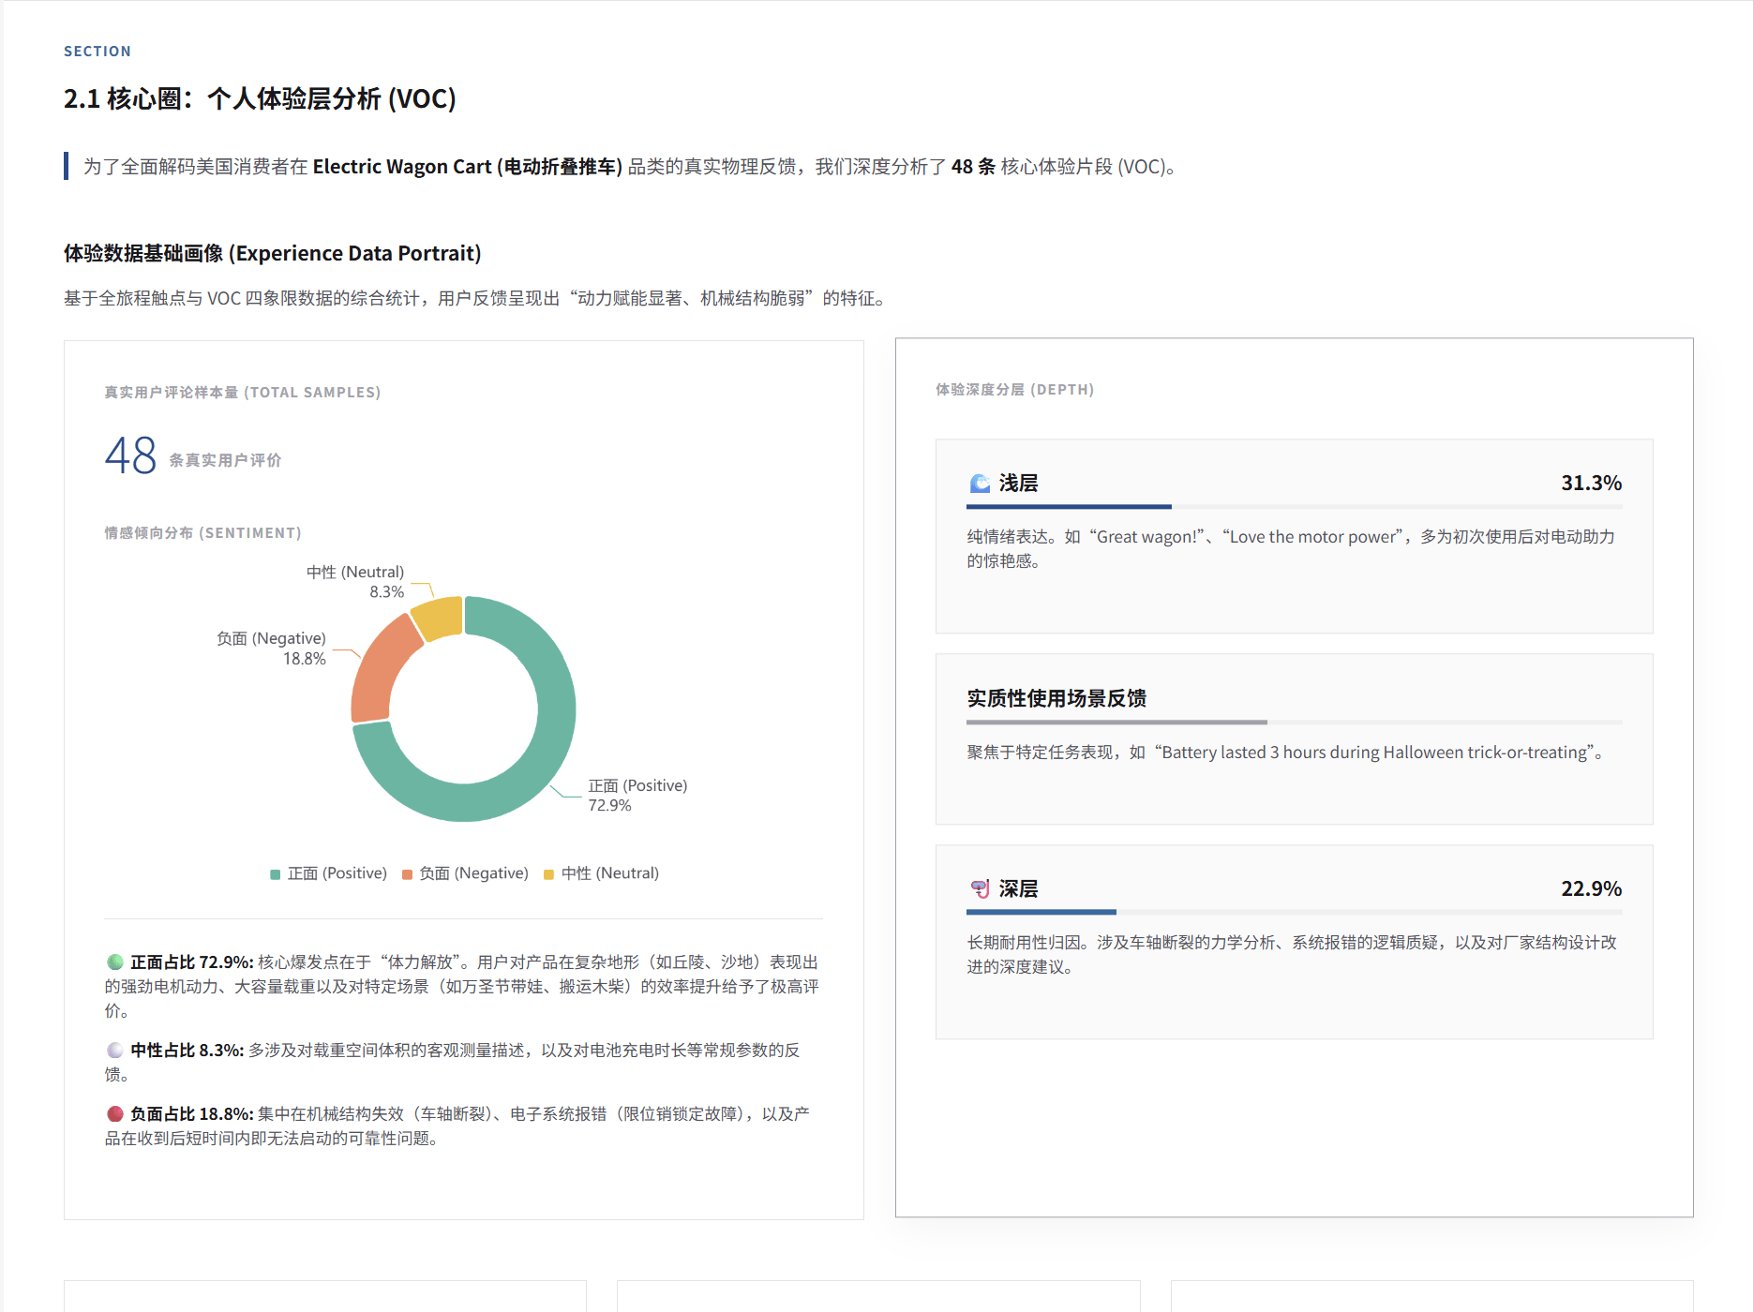
Task: Toggle the 正面 (Positive) series in the legend
Action: pyautogui.click(x=328, y=872)
